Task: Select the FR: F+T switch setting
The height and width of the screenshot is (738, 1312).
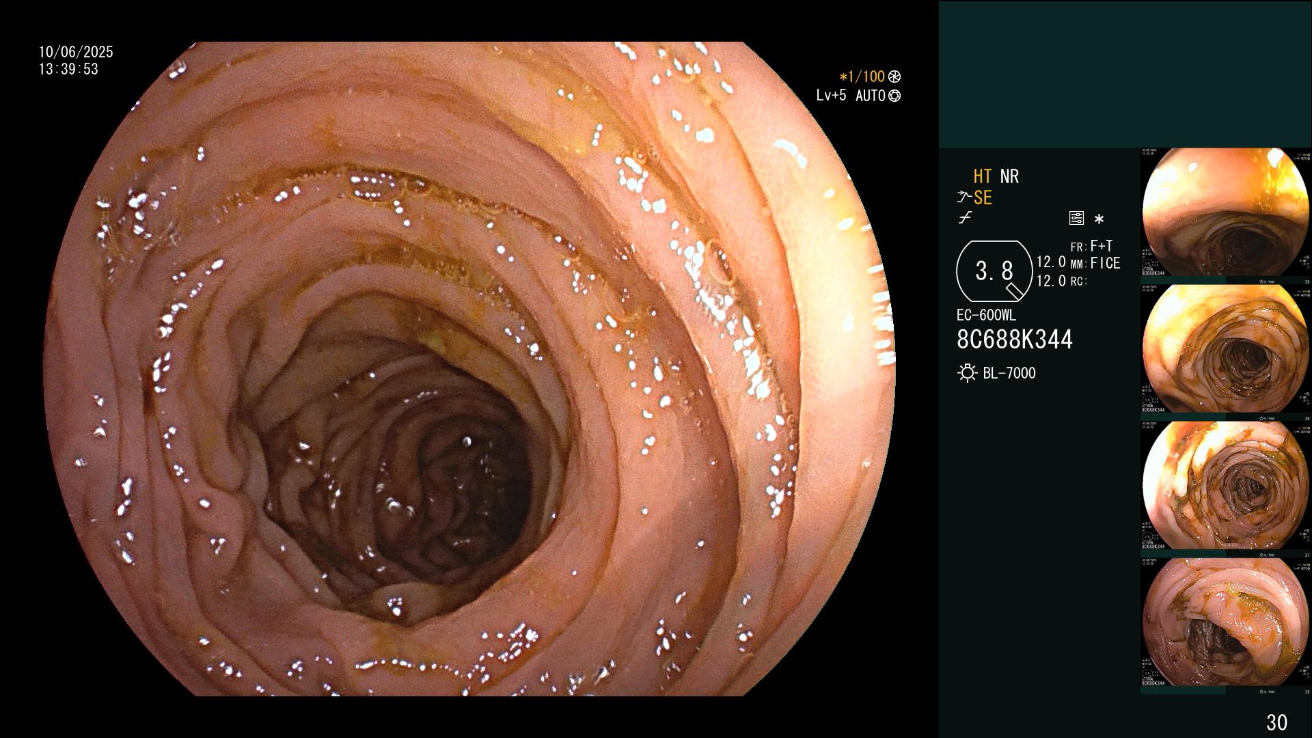Action: 1091,246
